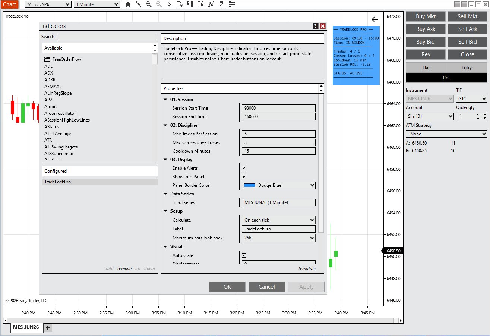Open the data box icon
Image resolution: width=490 pixels, height=336 pixels.
click(x=180, y=4)
